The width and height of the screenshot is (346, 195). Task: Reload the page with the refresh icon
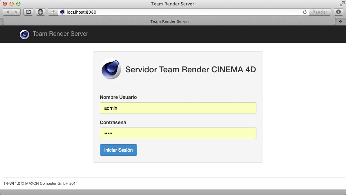click(x=305, y=12)
